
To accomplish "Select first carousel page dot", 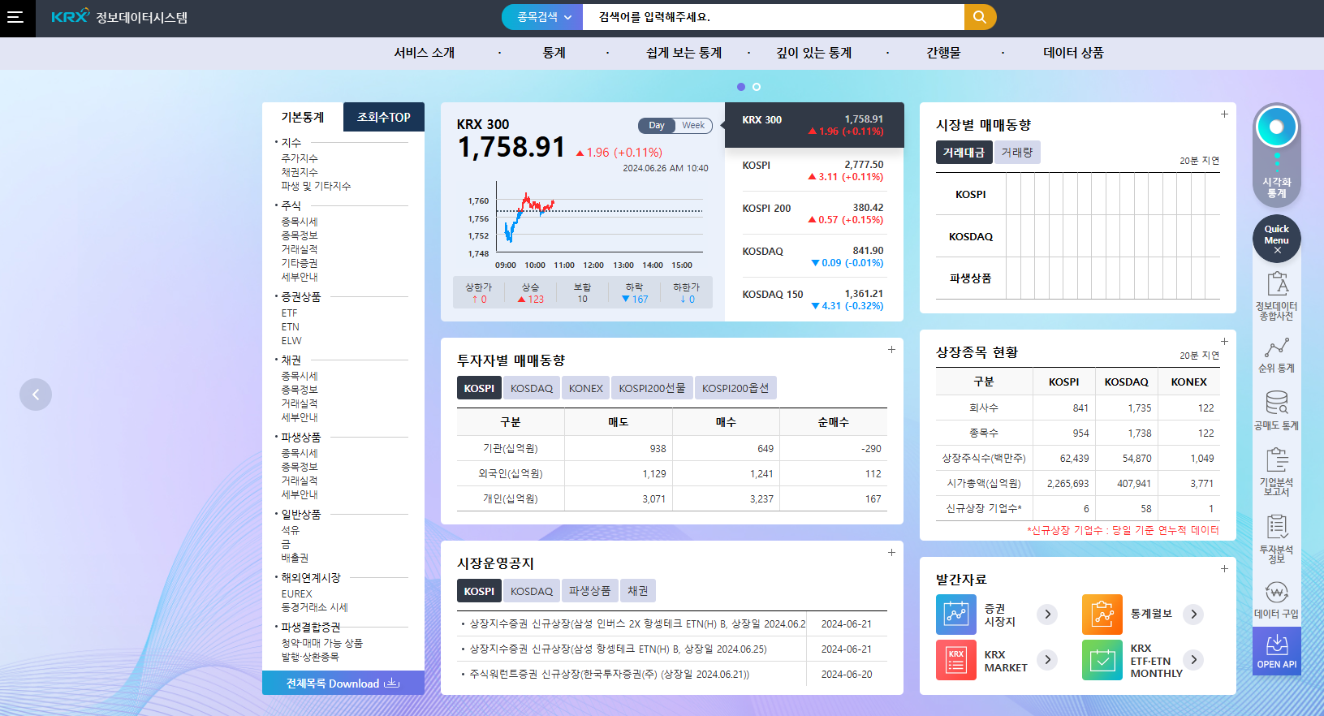I will pos(741,87).
